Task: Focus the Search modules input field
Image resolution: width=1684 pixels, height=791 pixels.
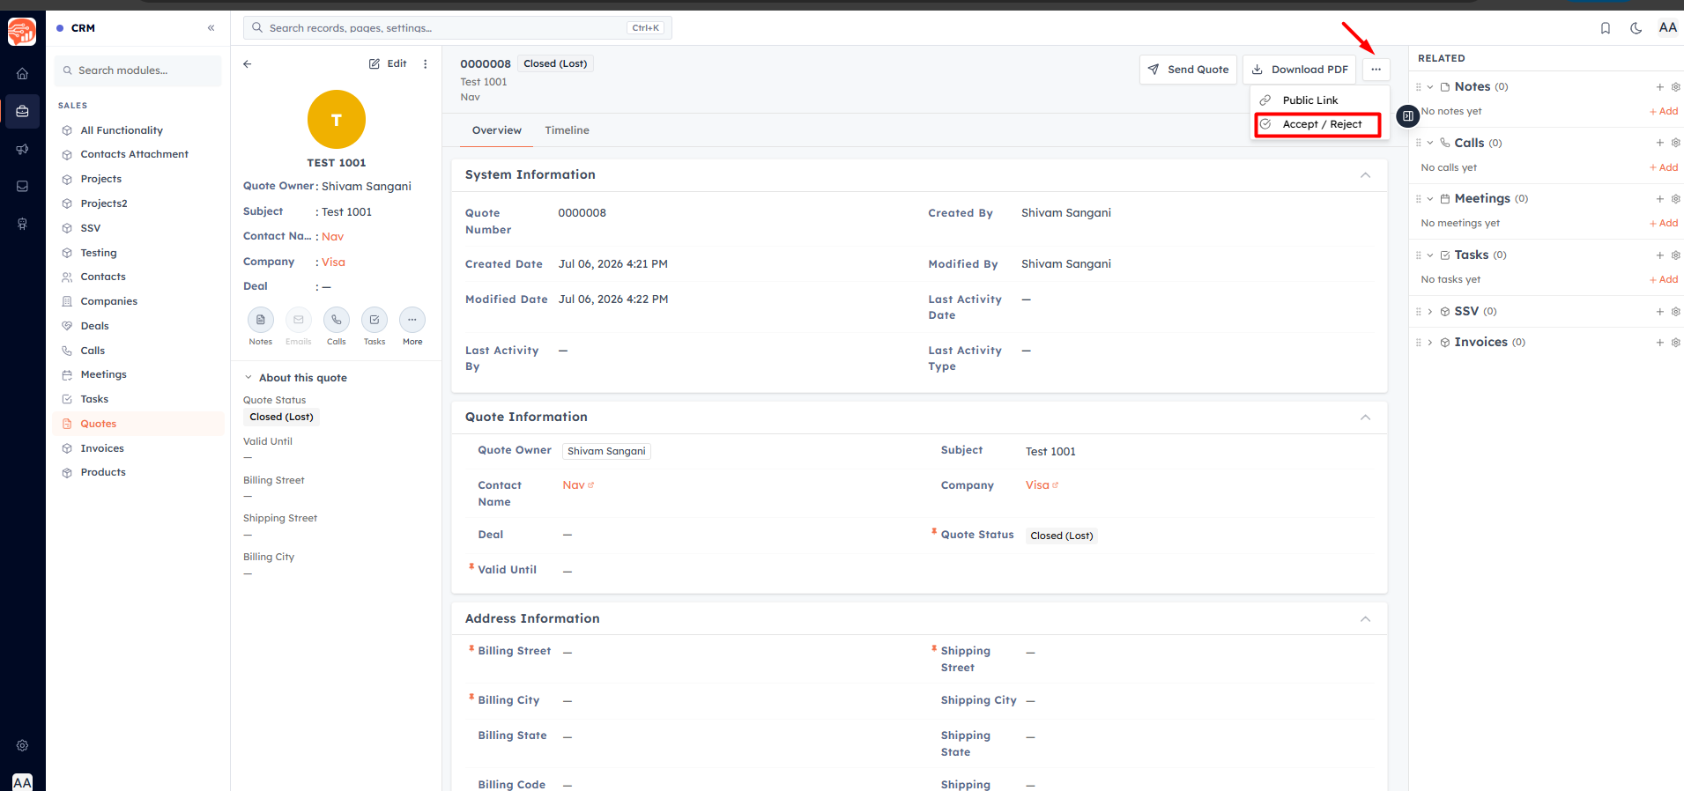Action: pyautogui.click(x=138, y=70)
